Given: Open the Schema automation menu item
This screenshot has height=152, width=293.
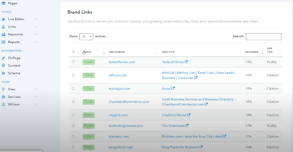Looking at the screenshot, I should tap(14, 73).
